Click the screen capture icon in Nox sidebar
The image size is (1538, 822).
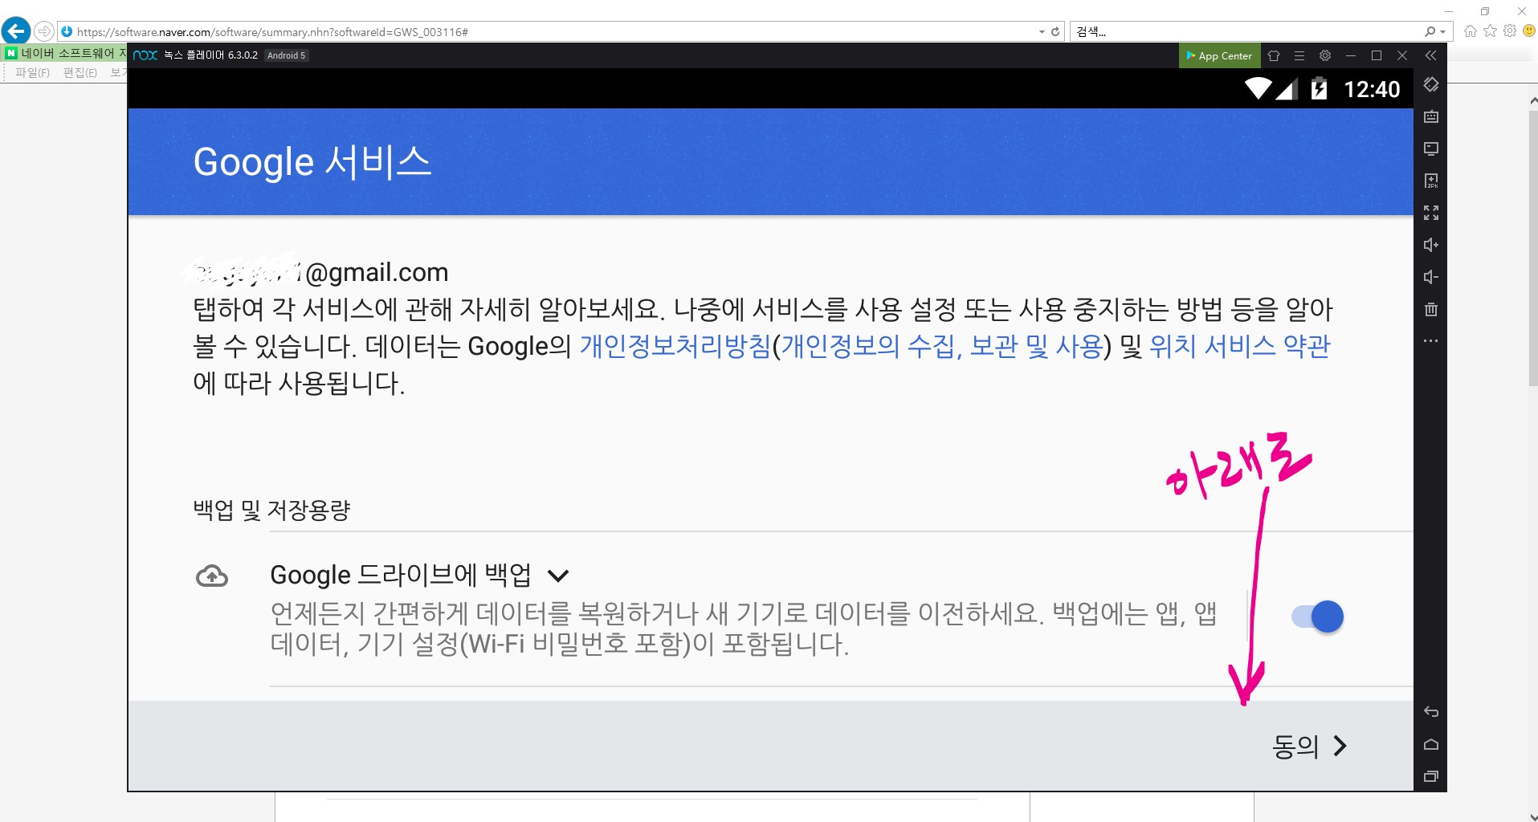coord(1431,149)
